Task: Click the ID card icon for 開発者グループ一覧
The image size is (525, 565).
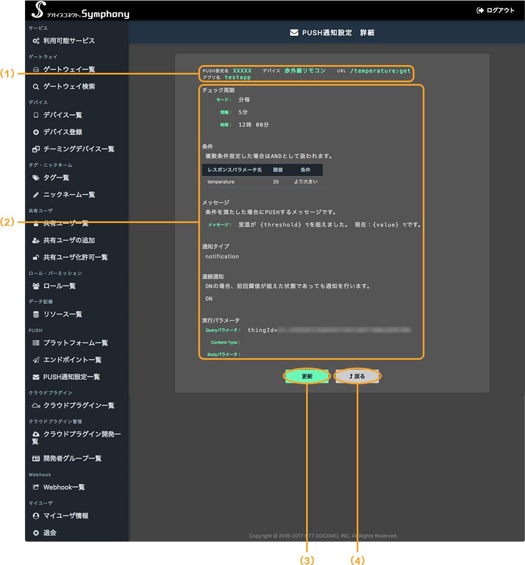Action: (36, 459)
